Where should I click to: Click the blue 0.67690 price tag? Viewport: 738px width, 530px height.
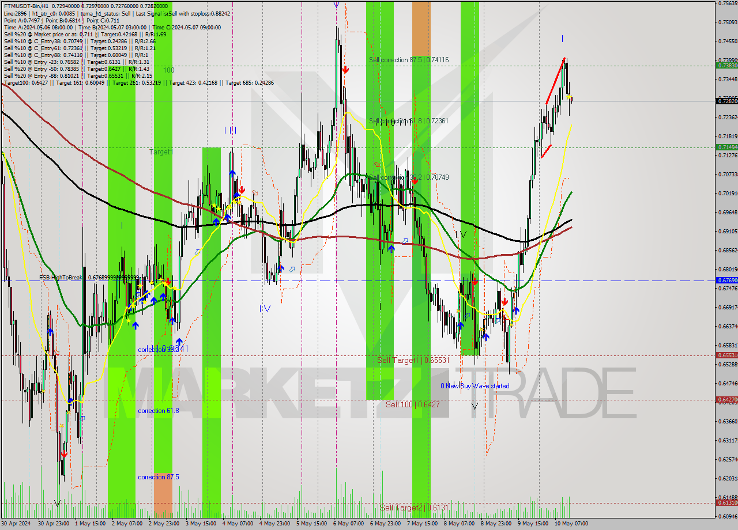726,281
